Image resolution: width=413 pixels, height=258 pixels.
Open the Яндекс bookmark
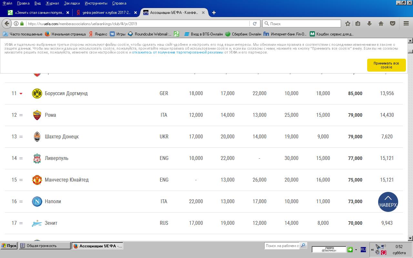[x=98, y=34]
